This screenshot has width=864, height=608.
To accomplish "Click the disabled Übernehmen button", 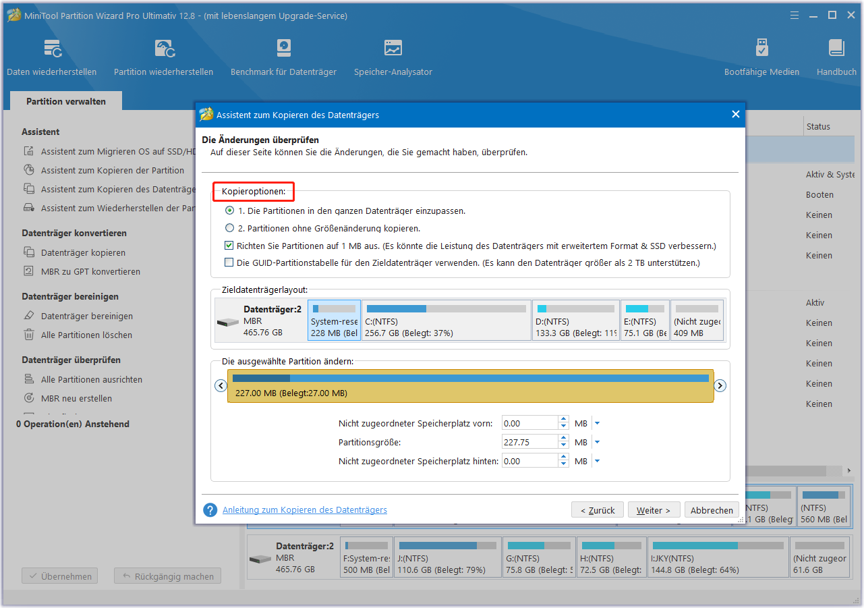I will coord(60,576).
